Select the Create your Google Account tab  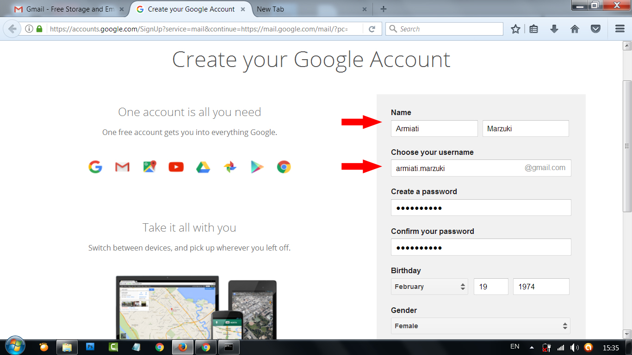point(192,9)
